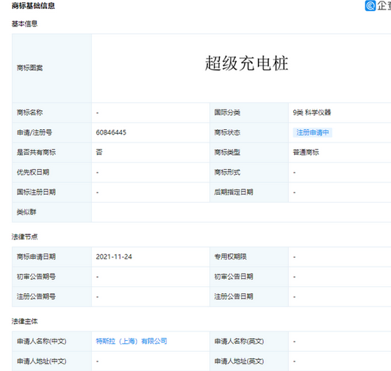Click the 商标基础信息 heading
The height and width of the screenshot is (371, 391).
pyautogui.click(x=33, y=6)
